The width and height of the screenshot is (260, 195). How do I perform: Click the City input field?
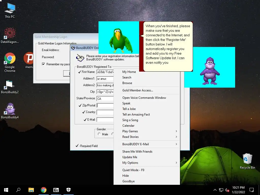pos(105,92)
